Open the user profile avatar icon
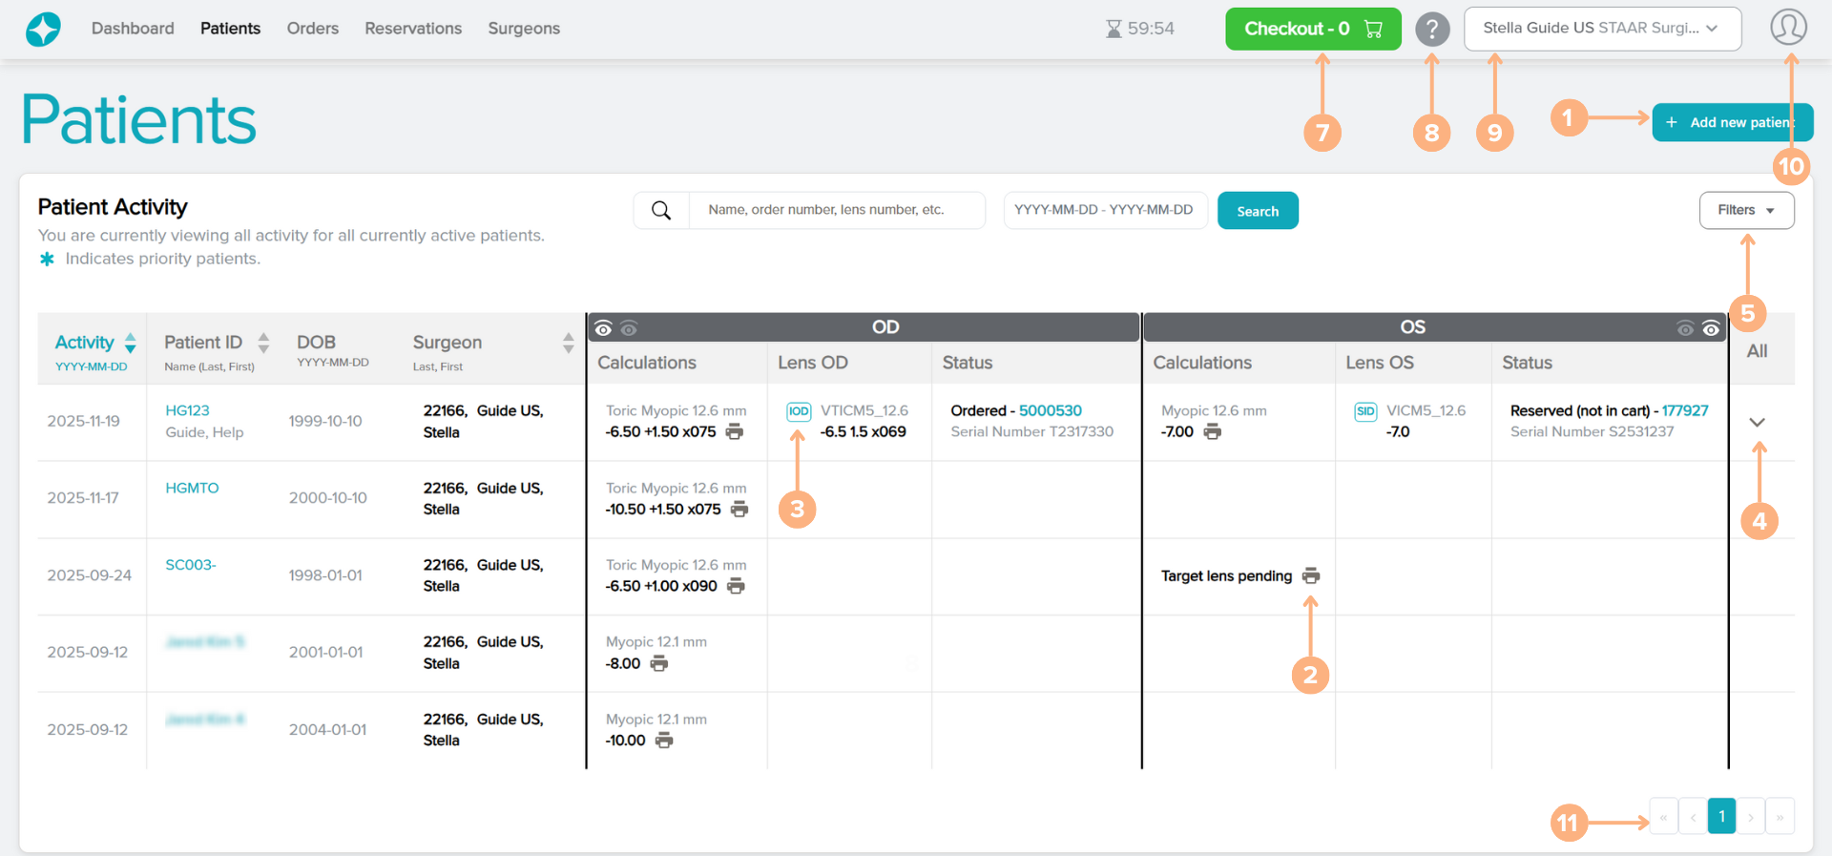The width and height of the screenshot is (1832, 856). pos(1788,28)
